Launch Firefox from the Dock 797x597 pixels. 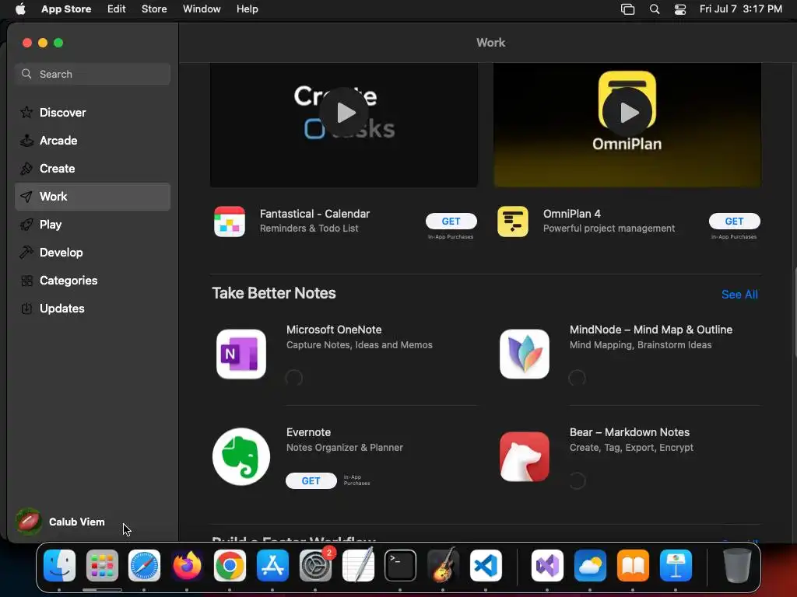pos(187,565)
